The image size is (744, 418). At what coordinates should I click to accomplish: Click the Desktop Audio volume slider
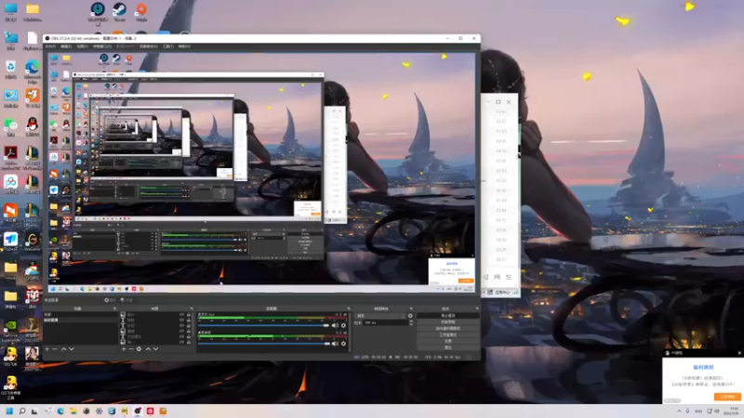263,344
